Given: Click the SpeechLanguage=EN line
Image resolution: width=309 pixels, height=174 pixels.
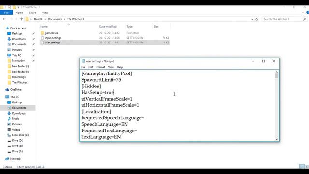Looking at the screenshot, I should [x=104, y=124].
